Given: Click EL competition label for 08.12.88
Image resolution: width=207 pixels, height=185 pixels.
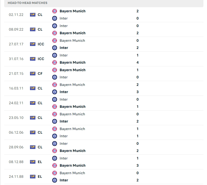Looking at the screenshot, I should tap(40, 162).
